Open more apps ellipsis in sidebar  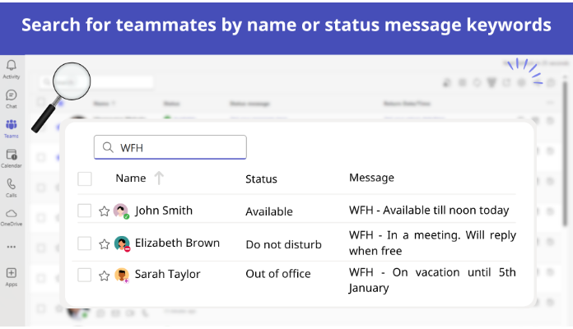12,247
